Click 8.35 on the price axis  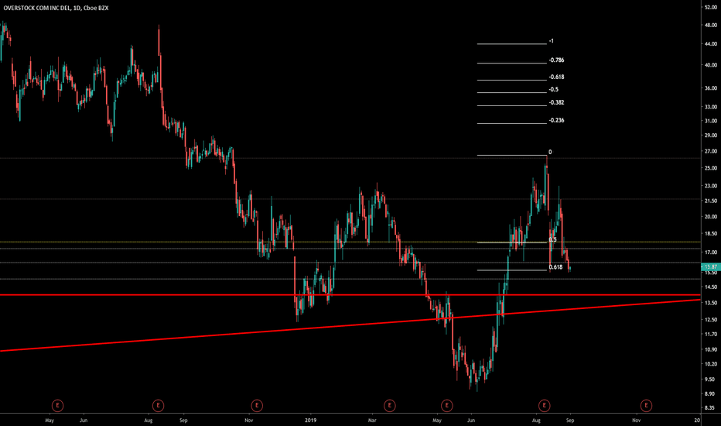(x=711, y=408)
